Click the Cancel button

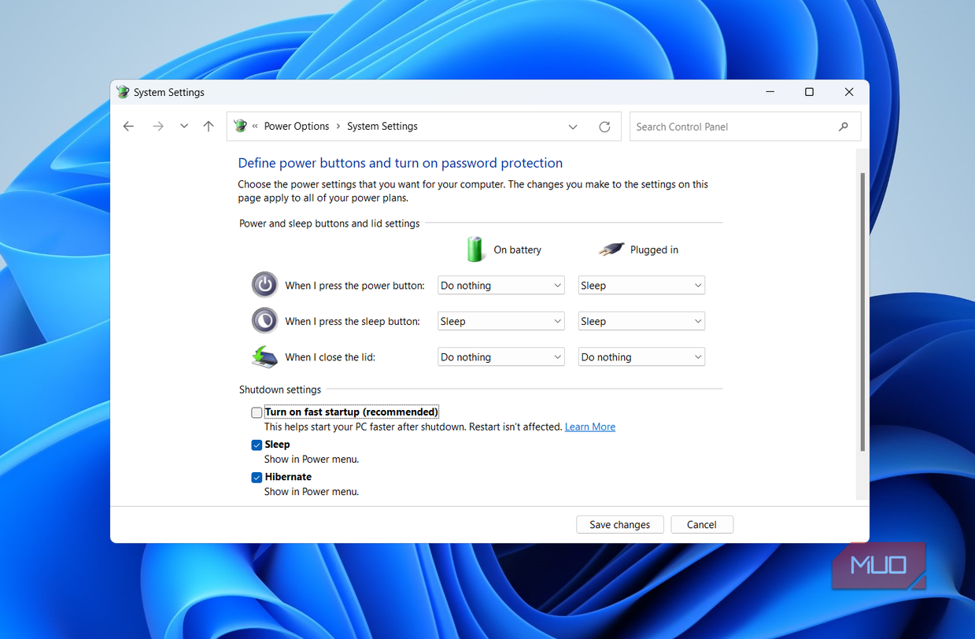[702, 525]
